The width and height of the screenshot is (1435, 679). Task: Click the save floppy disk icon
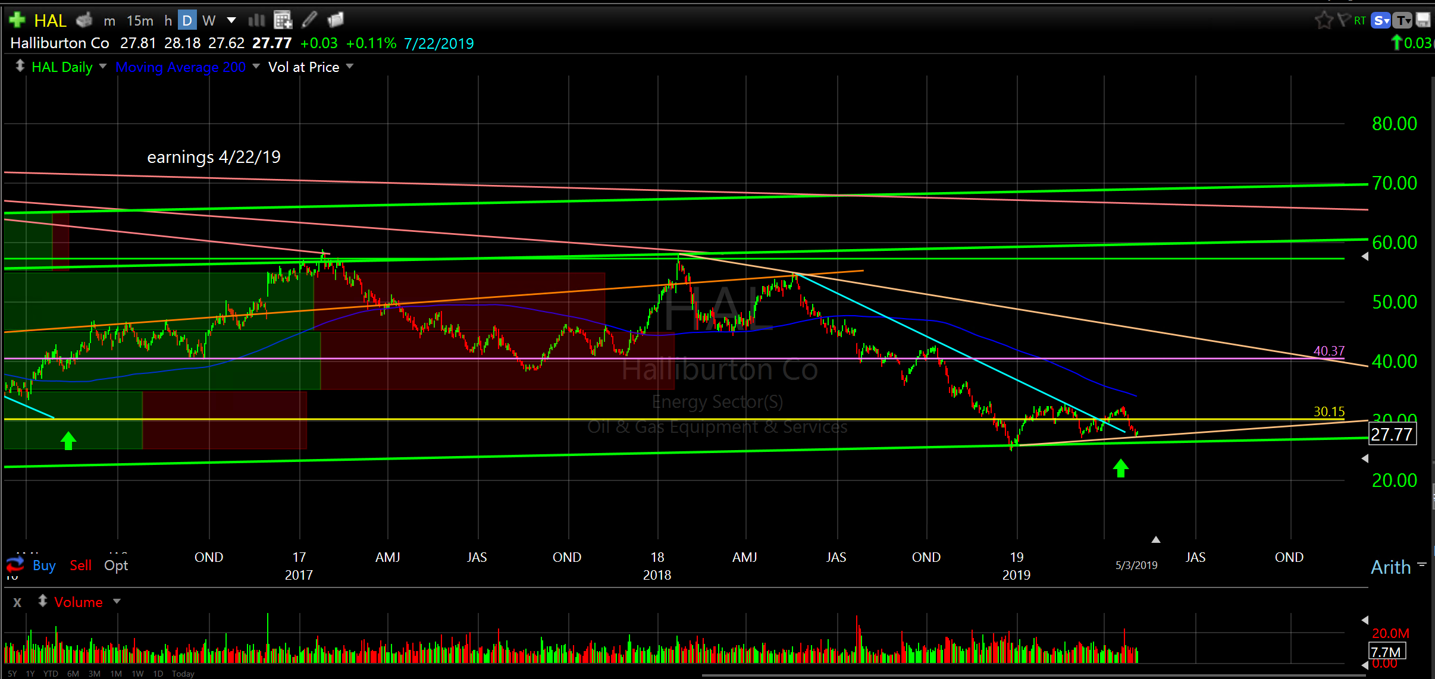[x=1423, y=20]
